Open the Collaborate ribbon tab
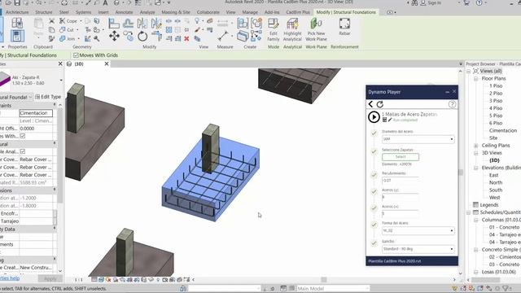The image size is (521, 293). tap(208, 12)
